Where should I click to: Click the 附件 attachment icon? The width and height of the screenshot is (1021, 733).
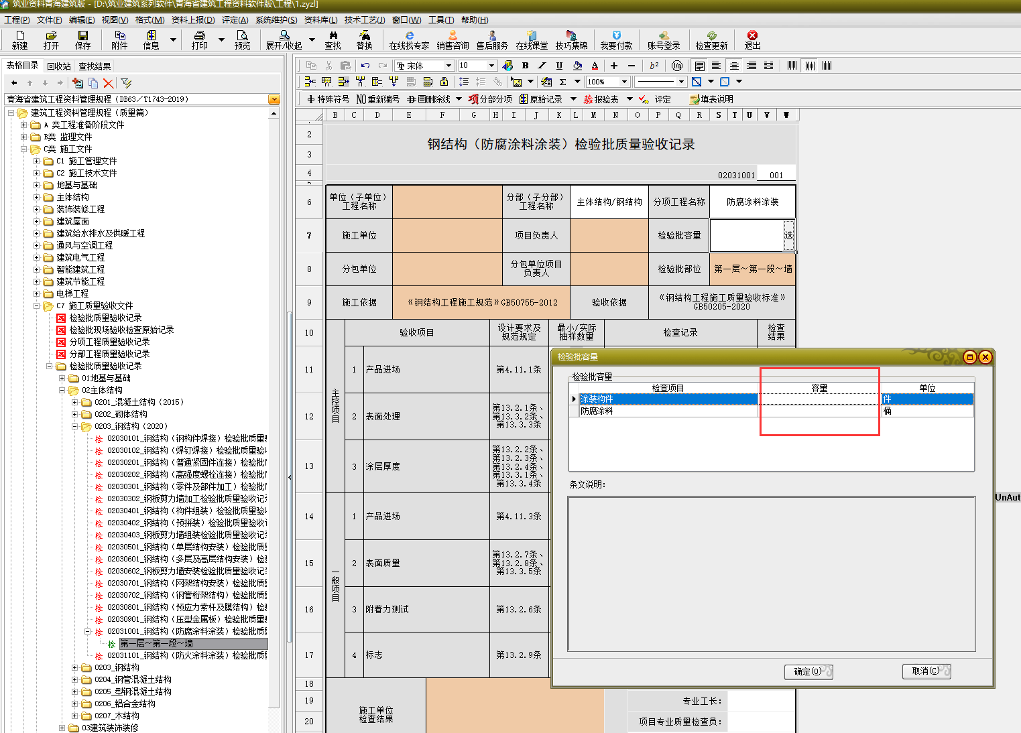coord(119,40)
